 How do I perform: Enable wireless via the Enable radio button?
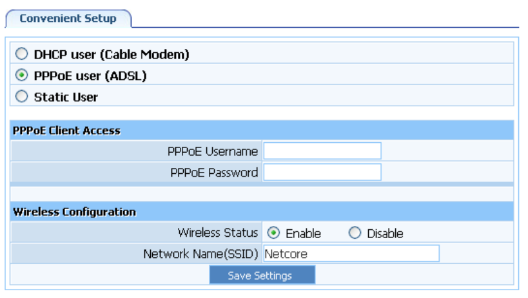point(273,233)
